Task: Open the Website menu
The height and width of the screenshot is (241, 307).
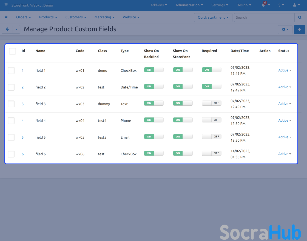Action: point(131,17)
